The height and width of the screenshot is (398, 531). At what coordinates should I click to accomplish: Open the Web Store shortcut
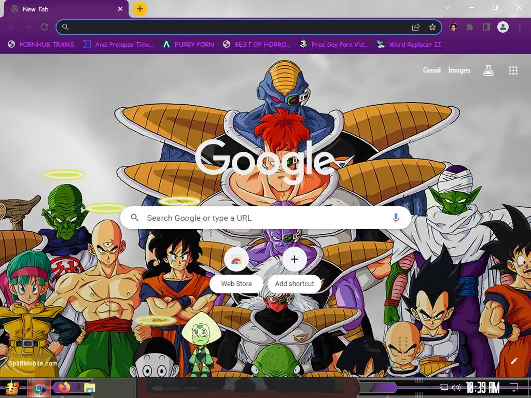(x=236, y=270)
